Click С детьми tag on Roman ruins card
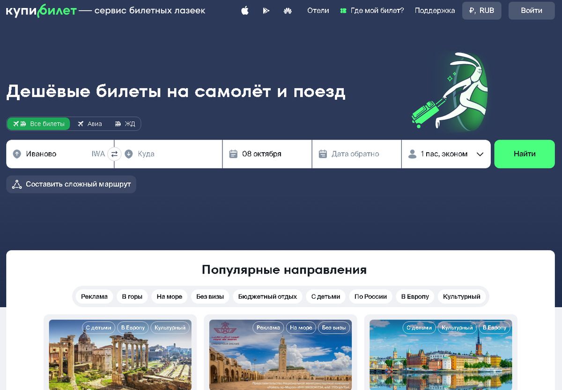The image size is (562, 390). (99, 328)
